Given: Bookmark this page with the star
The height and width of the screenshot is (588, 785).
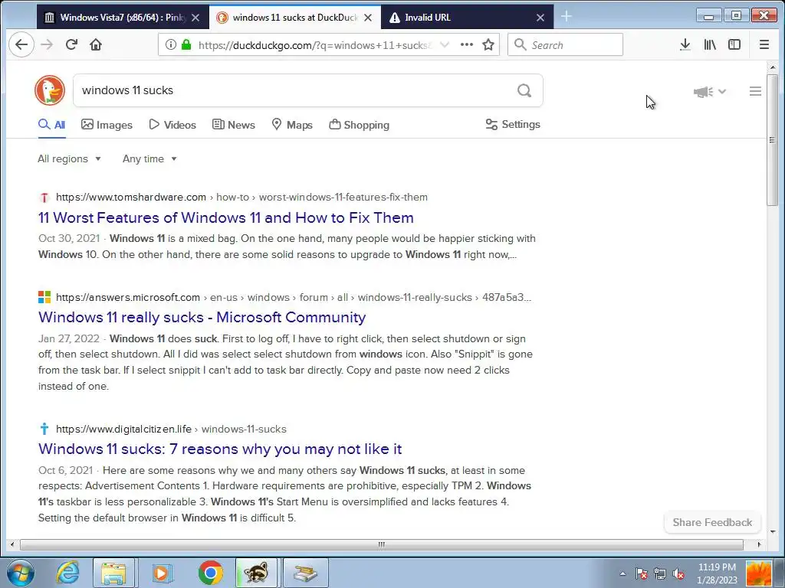Looking at the screenshot, I should click(488, 44).
